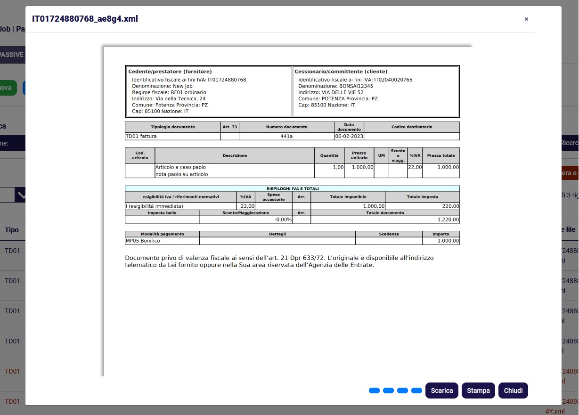
Task: Click the blue pill button adjacent to Scarica
Action: [416, 391]
